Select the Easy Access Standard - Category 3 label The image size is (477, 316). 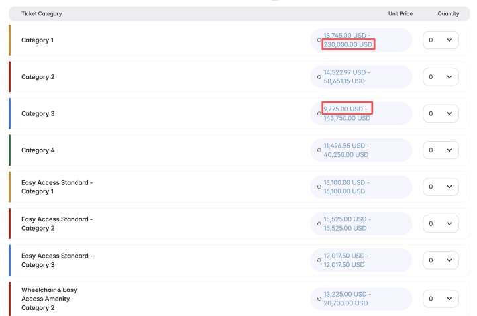click(x=57, y=260)
